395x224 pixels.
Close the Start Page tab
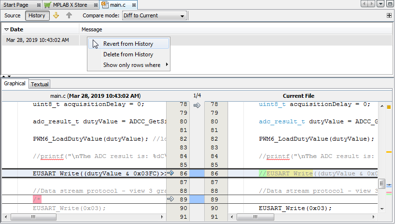pos(39,4)
